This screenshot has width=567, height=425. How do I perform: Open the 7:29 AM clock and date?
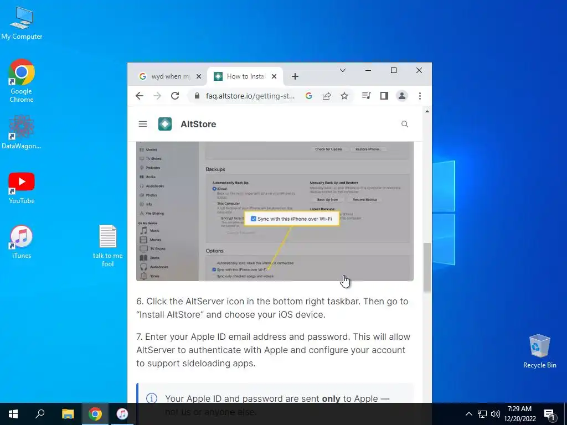pos(519,414)
